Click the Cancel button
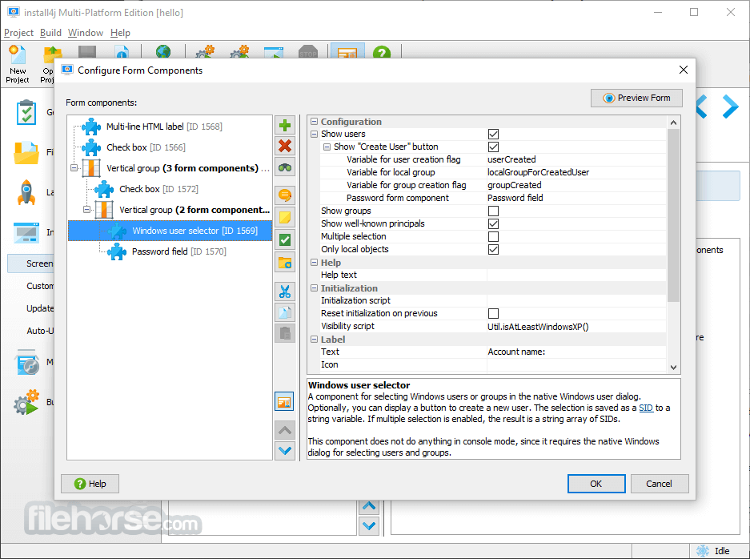Screen dimensions: 750x559 click(x=659, y=484)
